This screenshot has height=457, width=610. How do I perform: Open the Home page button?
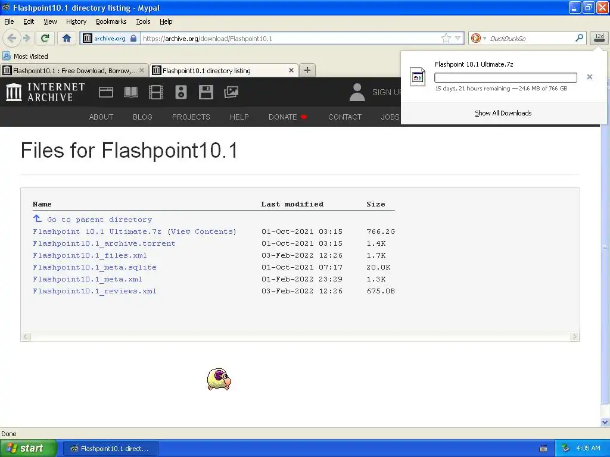coord(67,38)
